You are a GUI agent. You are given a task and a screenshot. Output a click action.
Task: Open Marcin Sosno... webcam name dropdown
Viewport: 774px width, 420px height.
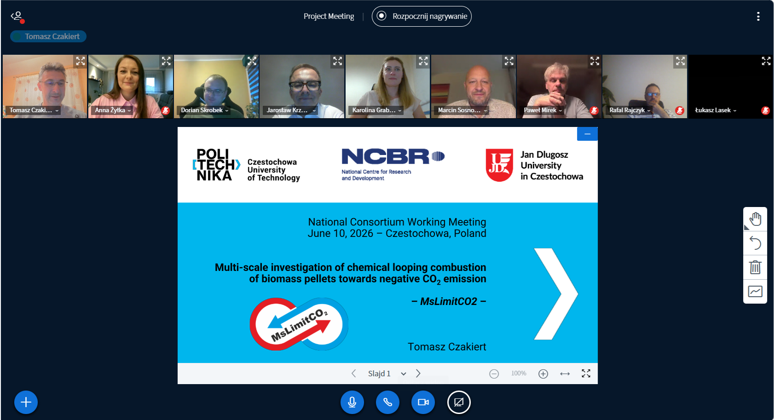coord(462,110)
